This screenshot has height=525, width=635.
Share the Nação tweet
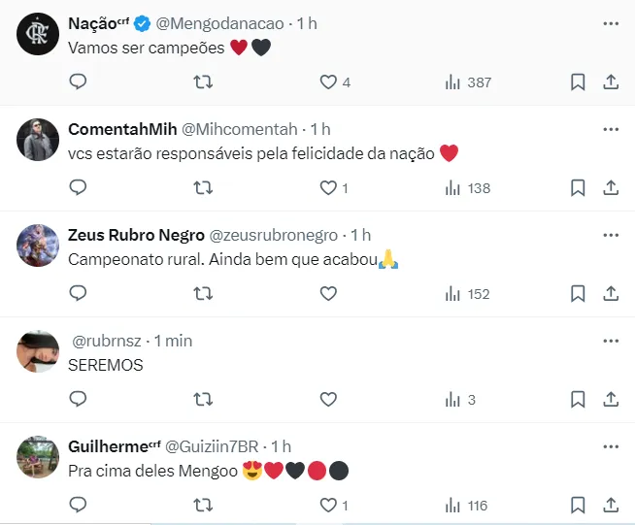pos(611,82)
